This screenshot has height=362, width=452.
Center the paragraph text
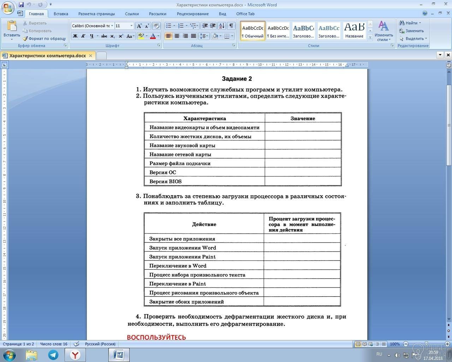[177, 36]
